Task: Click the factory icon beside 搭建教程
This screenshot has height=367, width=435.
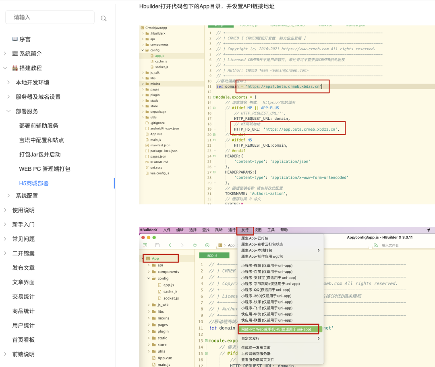Action: (15, 68)
